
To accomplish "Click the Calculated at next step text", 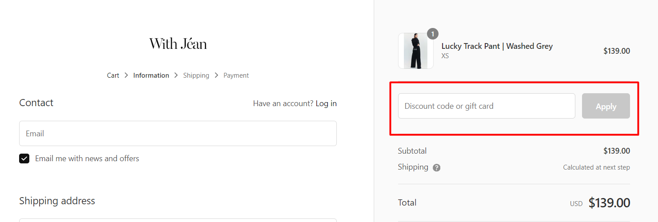I will pyautogui.click(x=596, y=167).
